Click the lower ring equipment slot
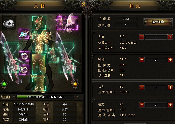 coord(24,70)
